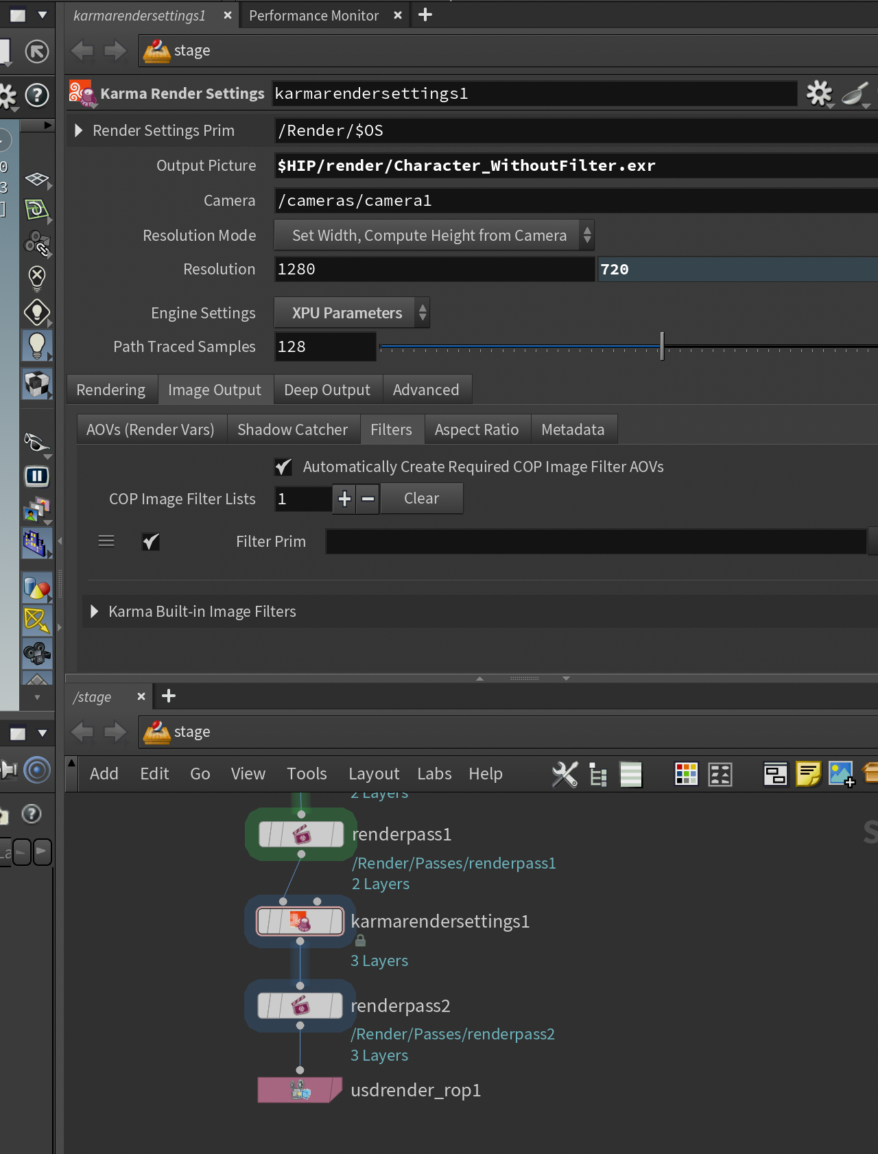
Task: Click the primitive shapes geometry icon
Action: (x=37, y=588)
